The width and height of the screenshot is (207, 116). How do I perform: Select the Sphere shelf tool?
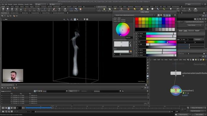click(x=8, y=9)
